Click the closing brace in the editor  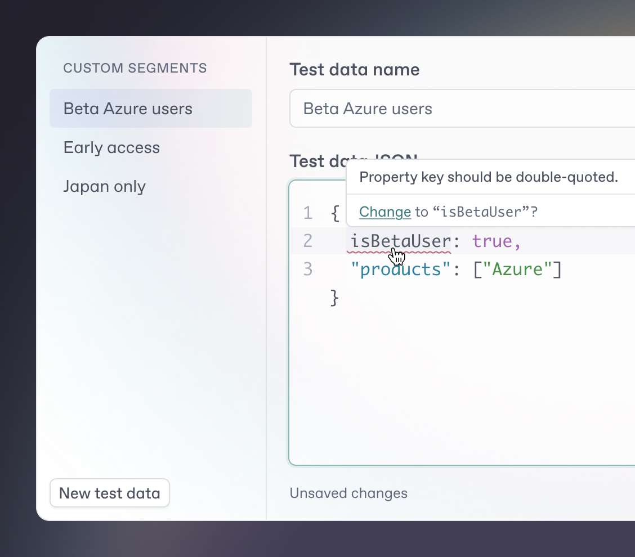(x=334, y=298)
